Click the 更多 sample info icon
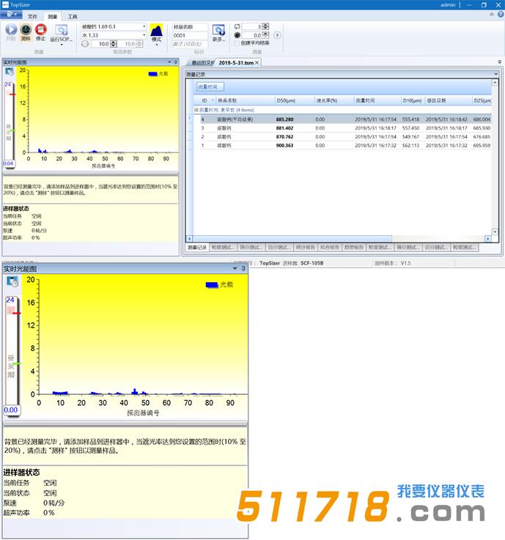 point(218,33)
